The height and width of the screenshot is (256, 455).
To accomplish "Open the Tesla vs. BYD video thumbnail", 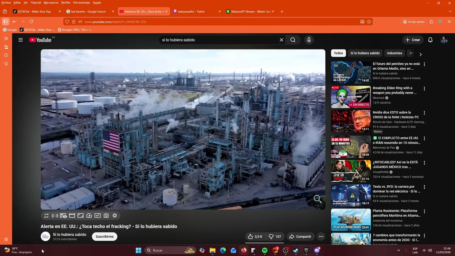I will pos(351,195).
